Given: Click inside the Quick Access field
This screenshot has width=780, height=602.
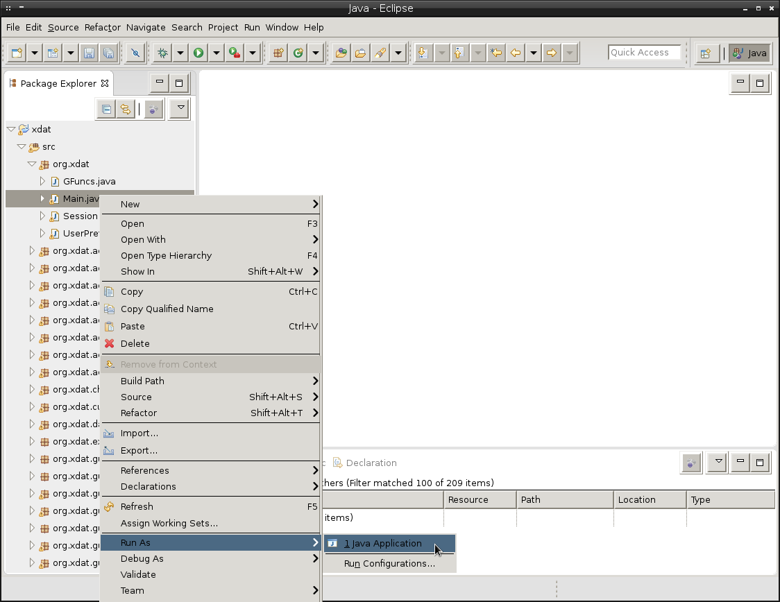Looking at the screenshot, I should 644,52.
